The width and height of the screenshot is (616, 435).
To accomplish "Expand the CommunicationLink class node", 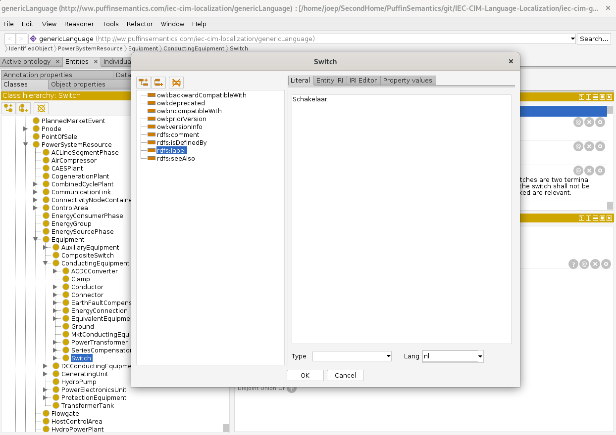I will tap(36, 192).
